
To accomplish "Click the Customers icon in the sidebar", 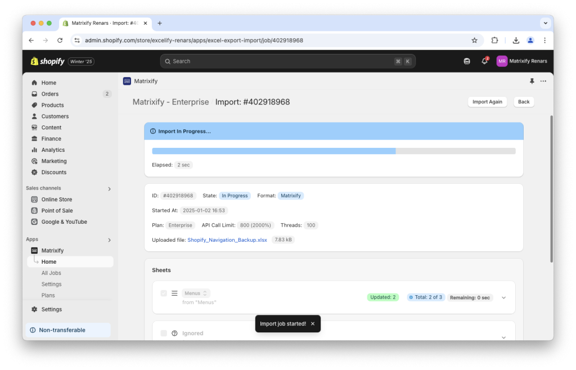I will coord(35,116).
